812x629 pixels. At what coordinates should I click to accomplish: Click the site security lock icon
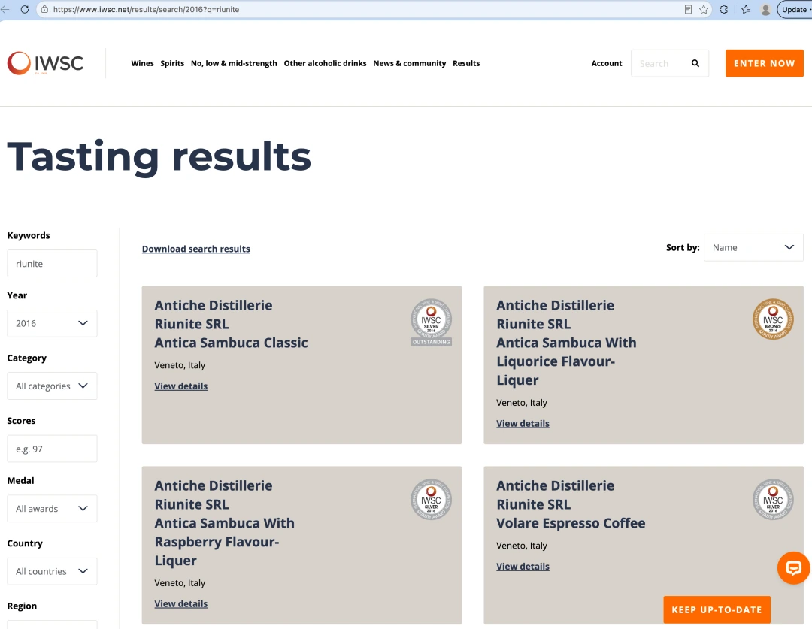[44, 9]
